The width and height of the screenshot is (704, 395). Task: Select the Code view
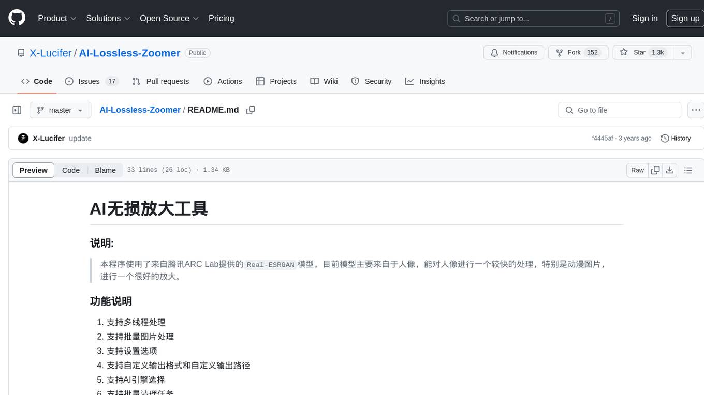pyautogui.click(x=71, y=170)
